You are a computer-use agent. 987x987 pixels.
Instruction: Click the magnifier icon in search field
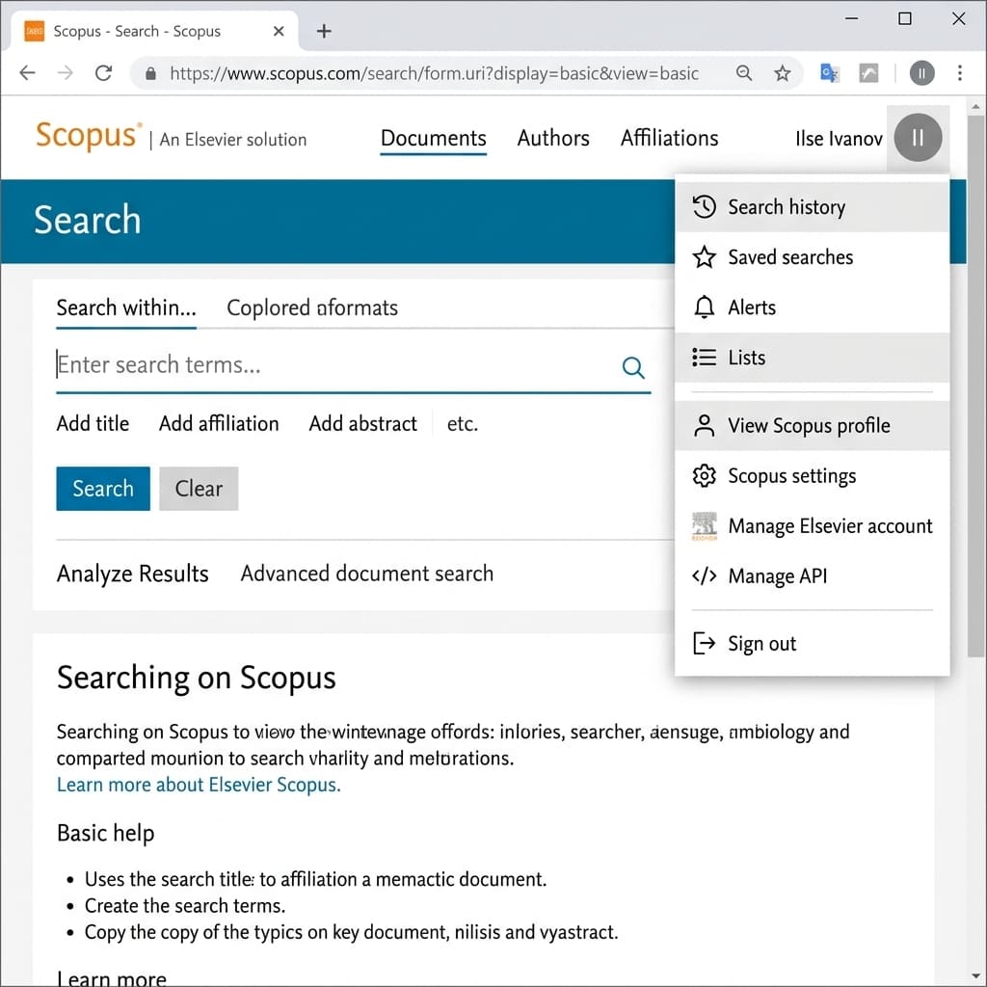point(633,367)
